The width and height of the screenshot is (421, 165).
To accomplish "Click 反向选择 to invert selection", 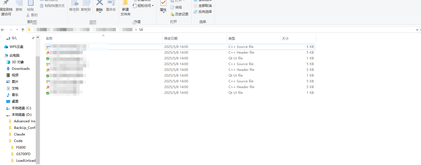I will 203,11.
